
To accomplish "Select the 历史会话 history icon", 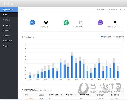I will 3,25.
